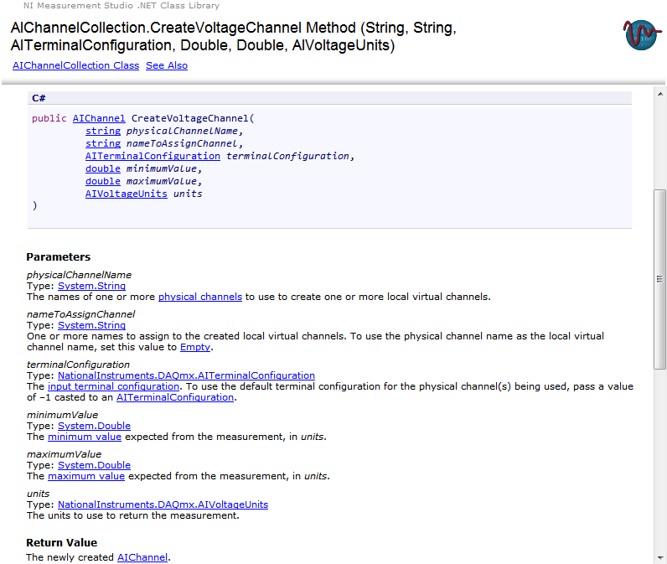
Task: Open the AIChannel return type link in code
Action: tap(99, 118)
